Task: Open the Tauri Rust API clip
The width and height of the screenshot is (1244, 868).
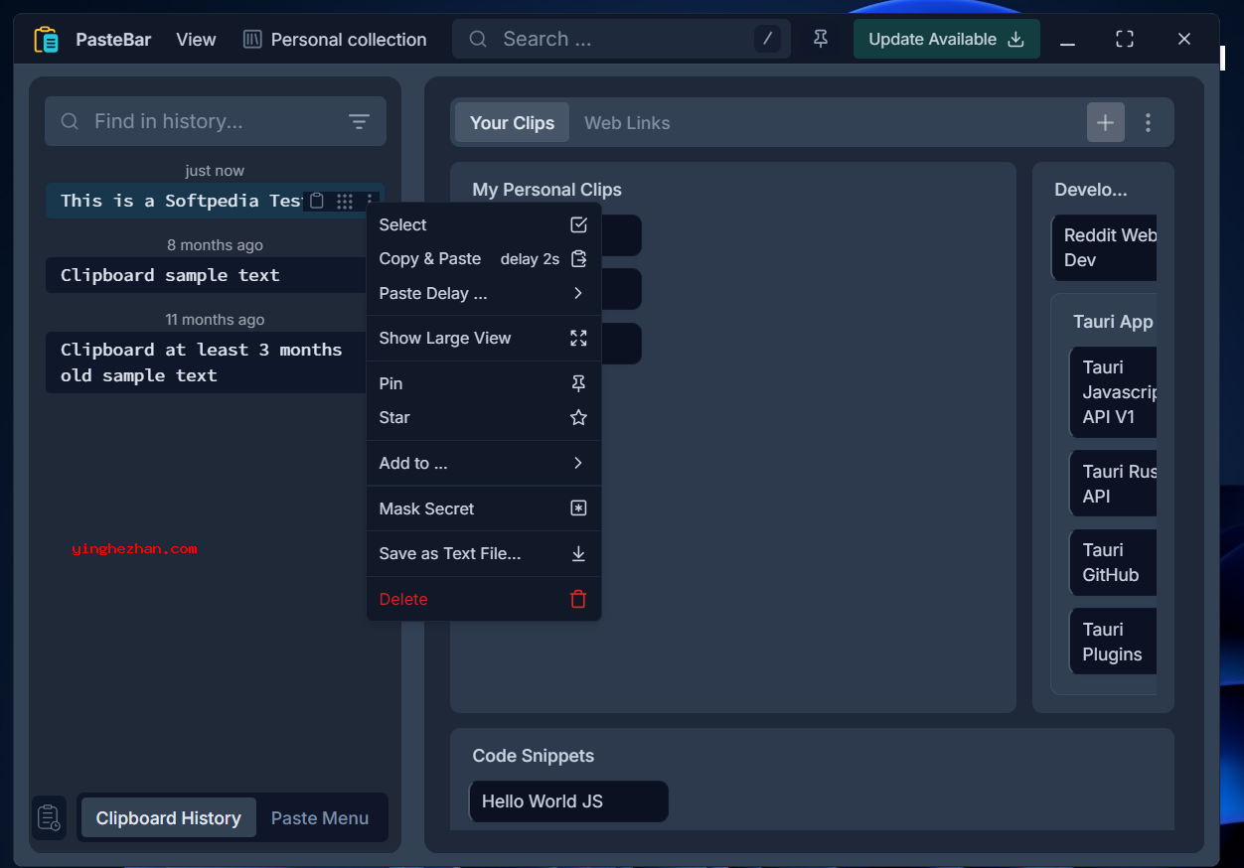Action: point(1113,484)
